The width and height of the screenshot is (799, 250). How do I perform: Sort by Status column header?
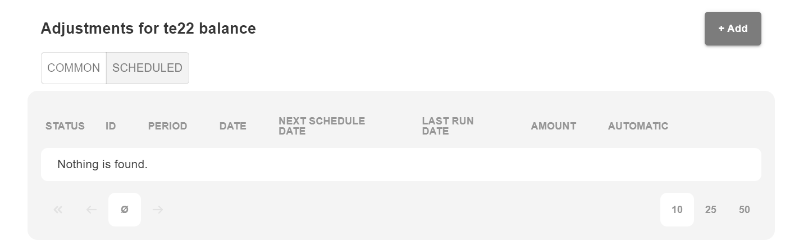pyautogui.click(x=65, y=126)
